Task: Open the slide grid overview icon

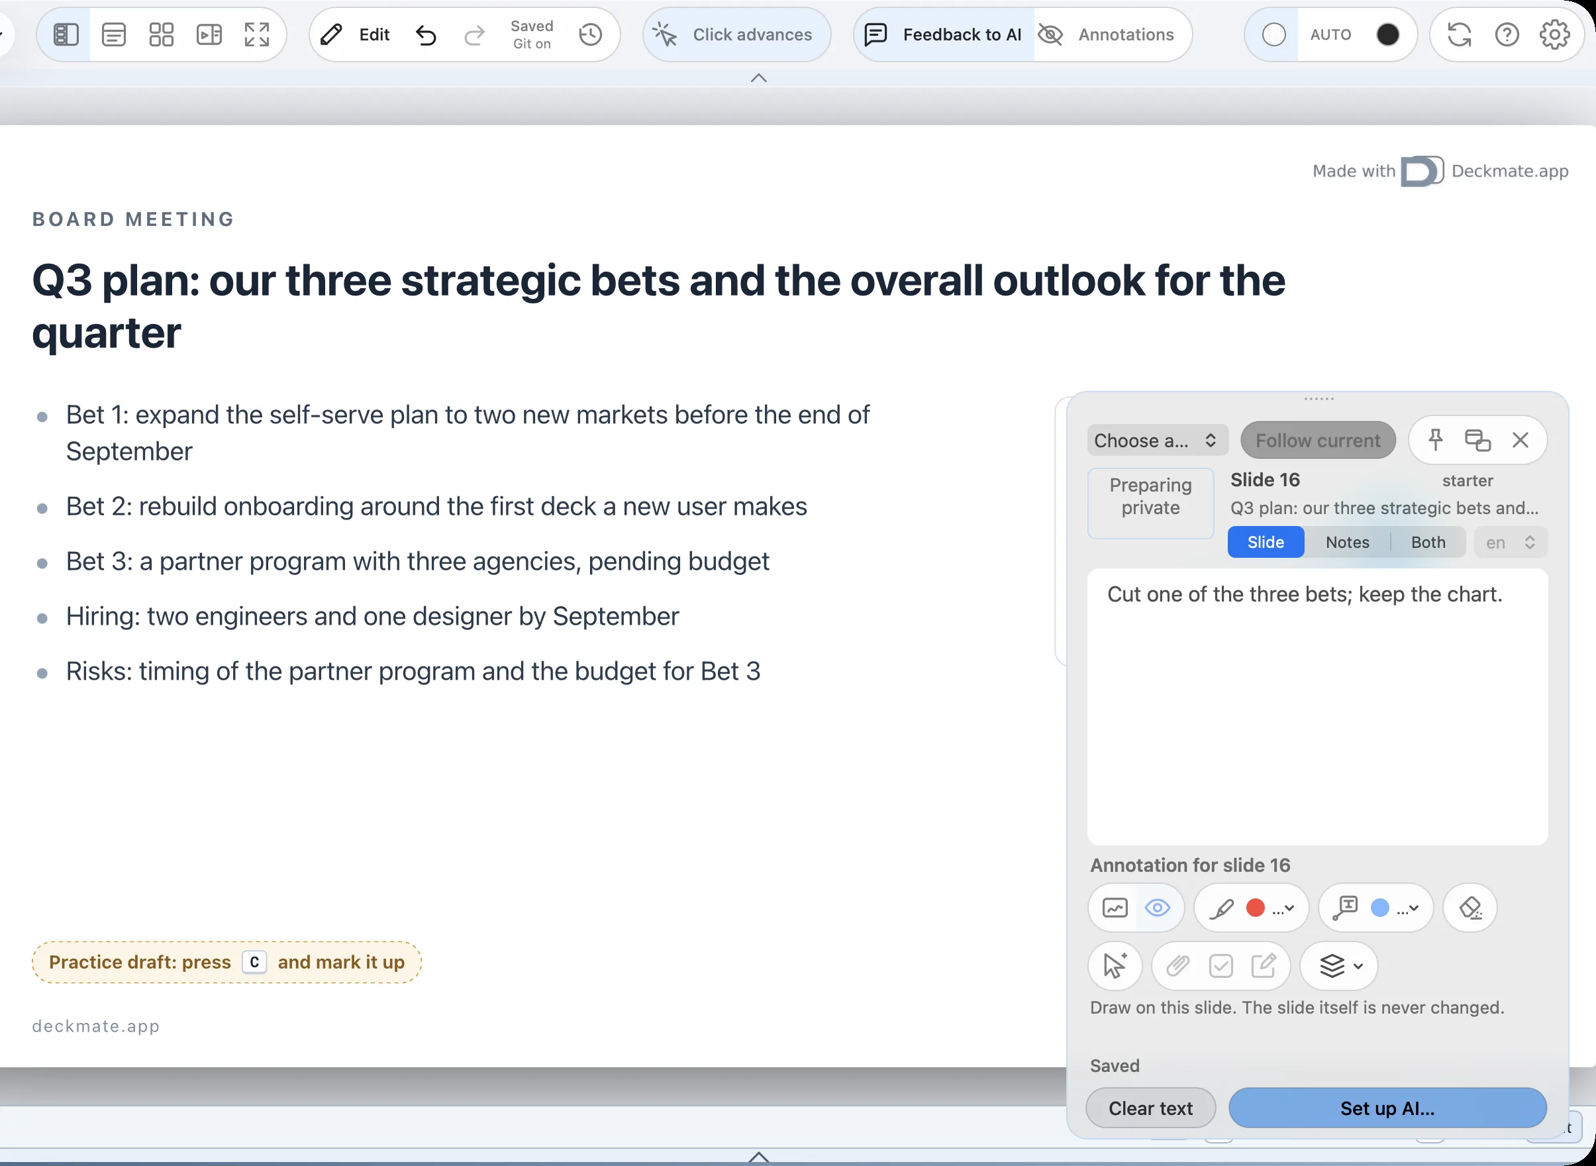Action: 162,34
